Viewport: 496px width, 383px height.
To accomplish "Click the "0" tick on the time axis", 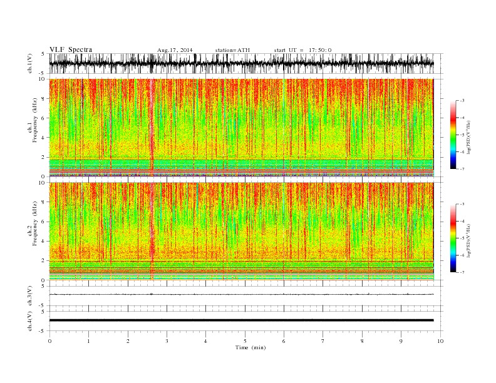I will coord(49,341).
